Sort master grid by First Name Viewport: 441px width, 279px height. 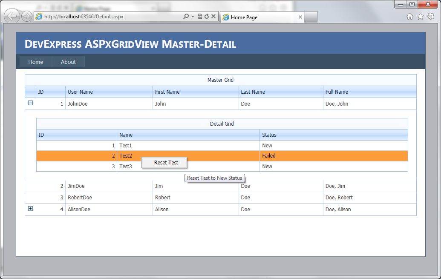coord(196,92)
